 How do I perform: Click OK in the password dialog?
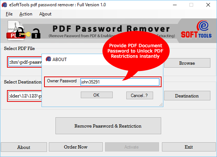pyautogui.click(x=97, y=95)
